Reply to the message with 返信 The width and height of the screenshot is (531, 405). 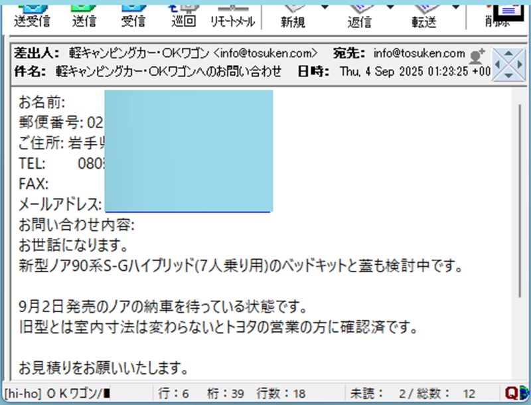click(x=360, y=16)
